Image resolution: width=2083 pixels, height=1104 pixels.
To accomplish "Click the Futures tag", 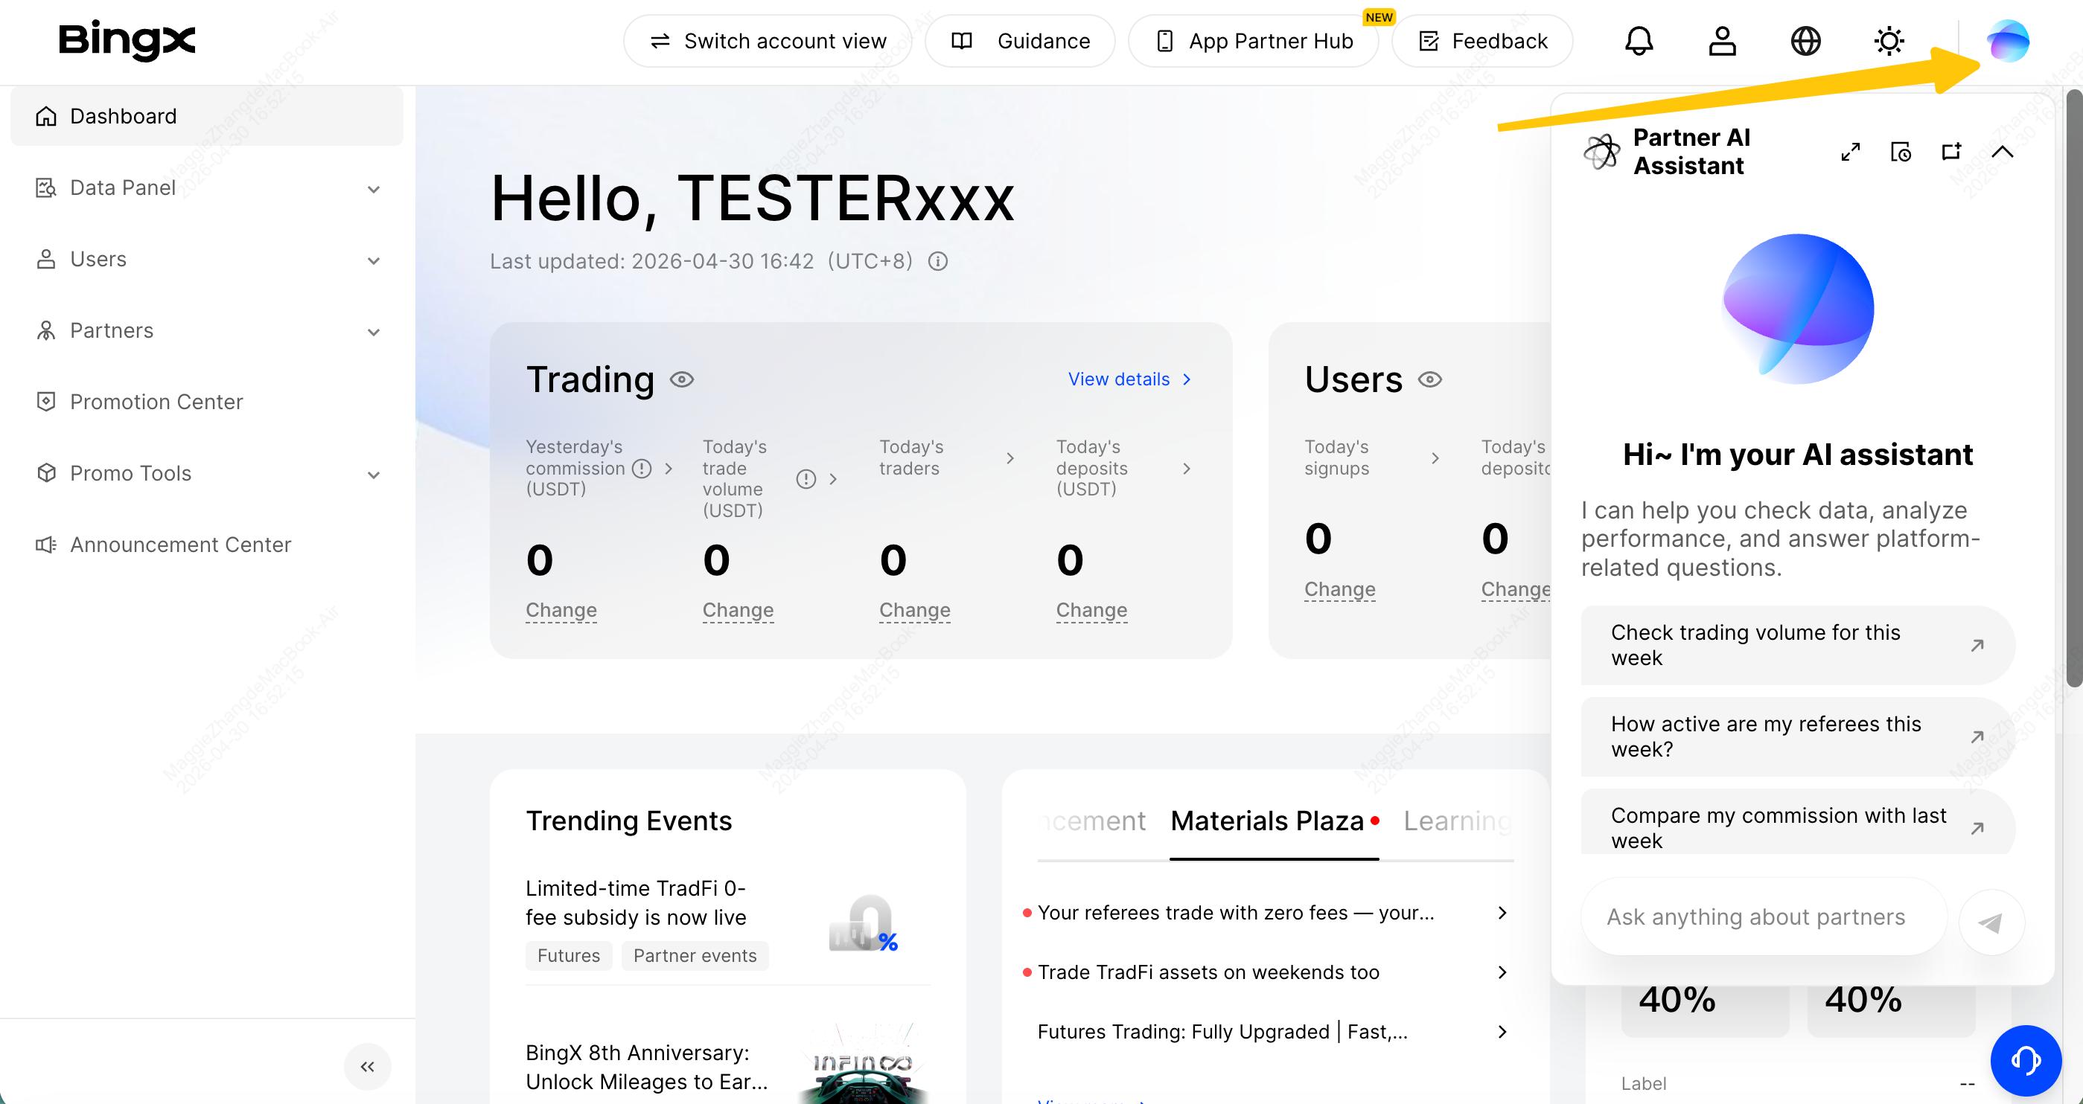I will (569, 955).
